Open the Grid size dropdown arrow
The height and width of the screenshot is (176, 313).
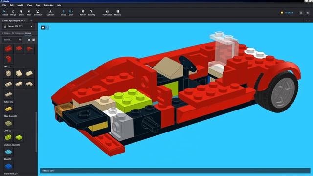[72, 11]
